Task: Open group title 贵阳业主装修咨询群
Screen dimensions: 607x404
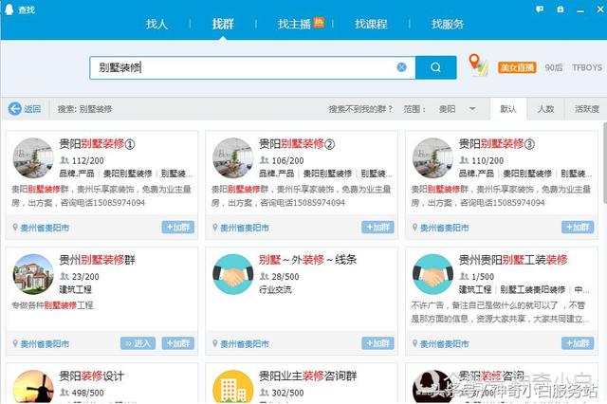Action: [307, 376]
